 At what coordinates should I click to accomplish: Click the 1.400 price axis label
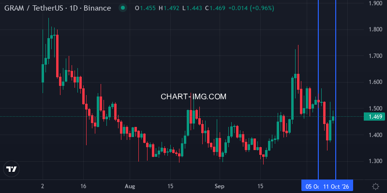tap(375, 135)
